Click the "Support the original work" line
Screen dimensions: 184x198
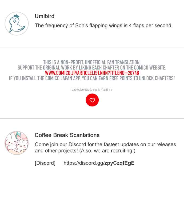(x=92, y=68)
